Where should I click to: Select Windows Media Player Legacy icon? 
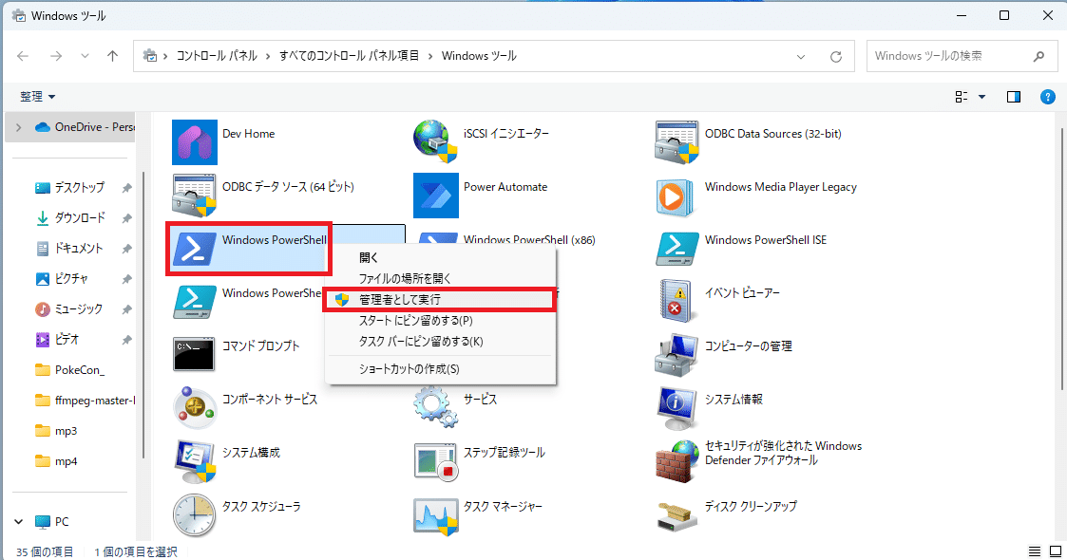[676, 197]
